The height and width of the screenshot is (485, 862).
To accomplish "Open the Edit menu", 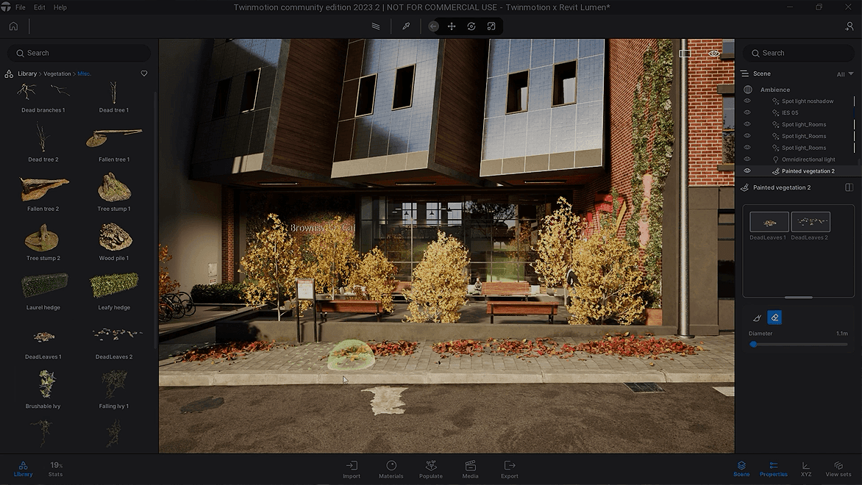I will pos(39,7).
